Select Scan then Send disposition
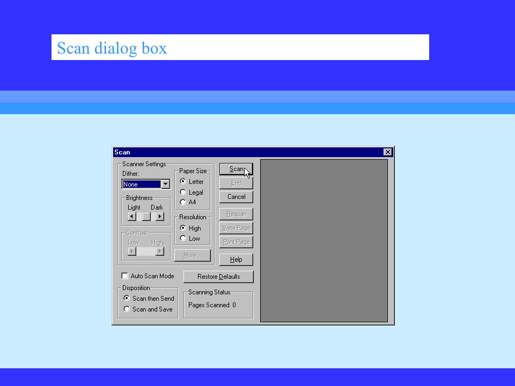Screen dimensions: 515x386 (x=149, y=299)
